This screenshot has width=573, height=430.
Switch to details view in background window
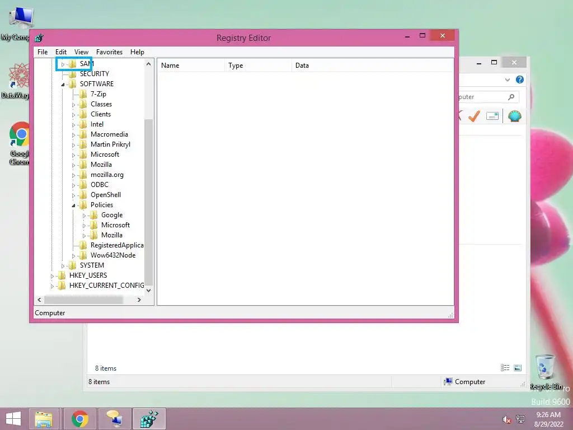[x=505, y=368]
